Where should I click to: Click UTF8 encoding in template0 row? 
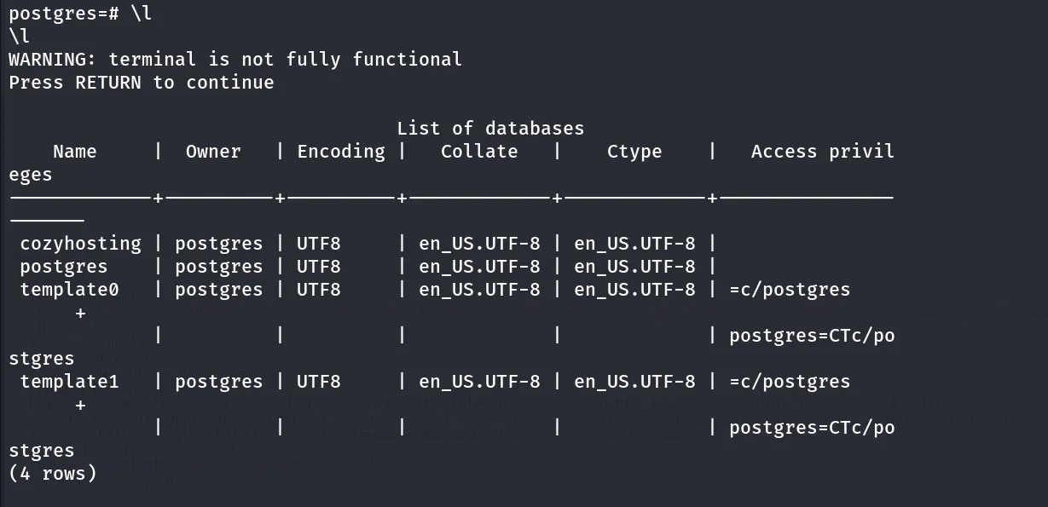click(x=319, y=290)
